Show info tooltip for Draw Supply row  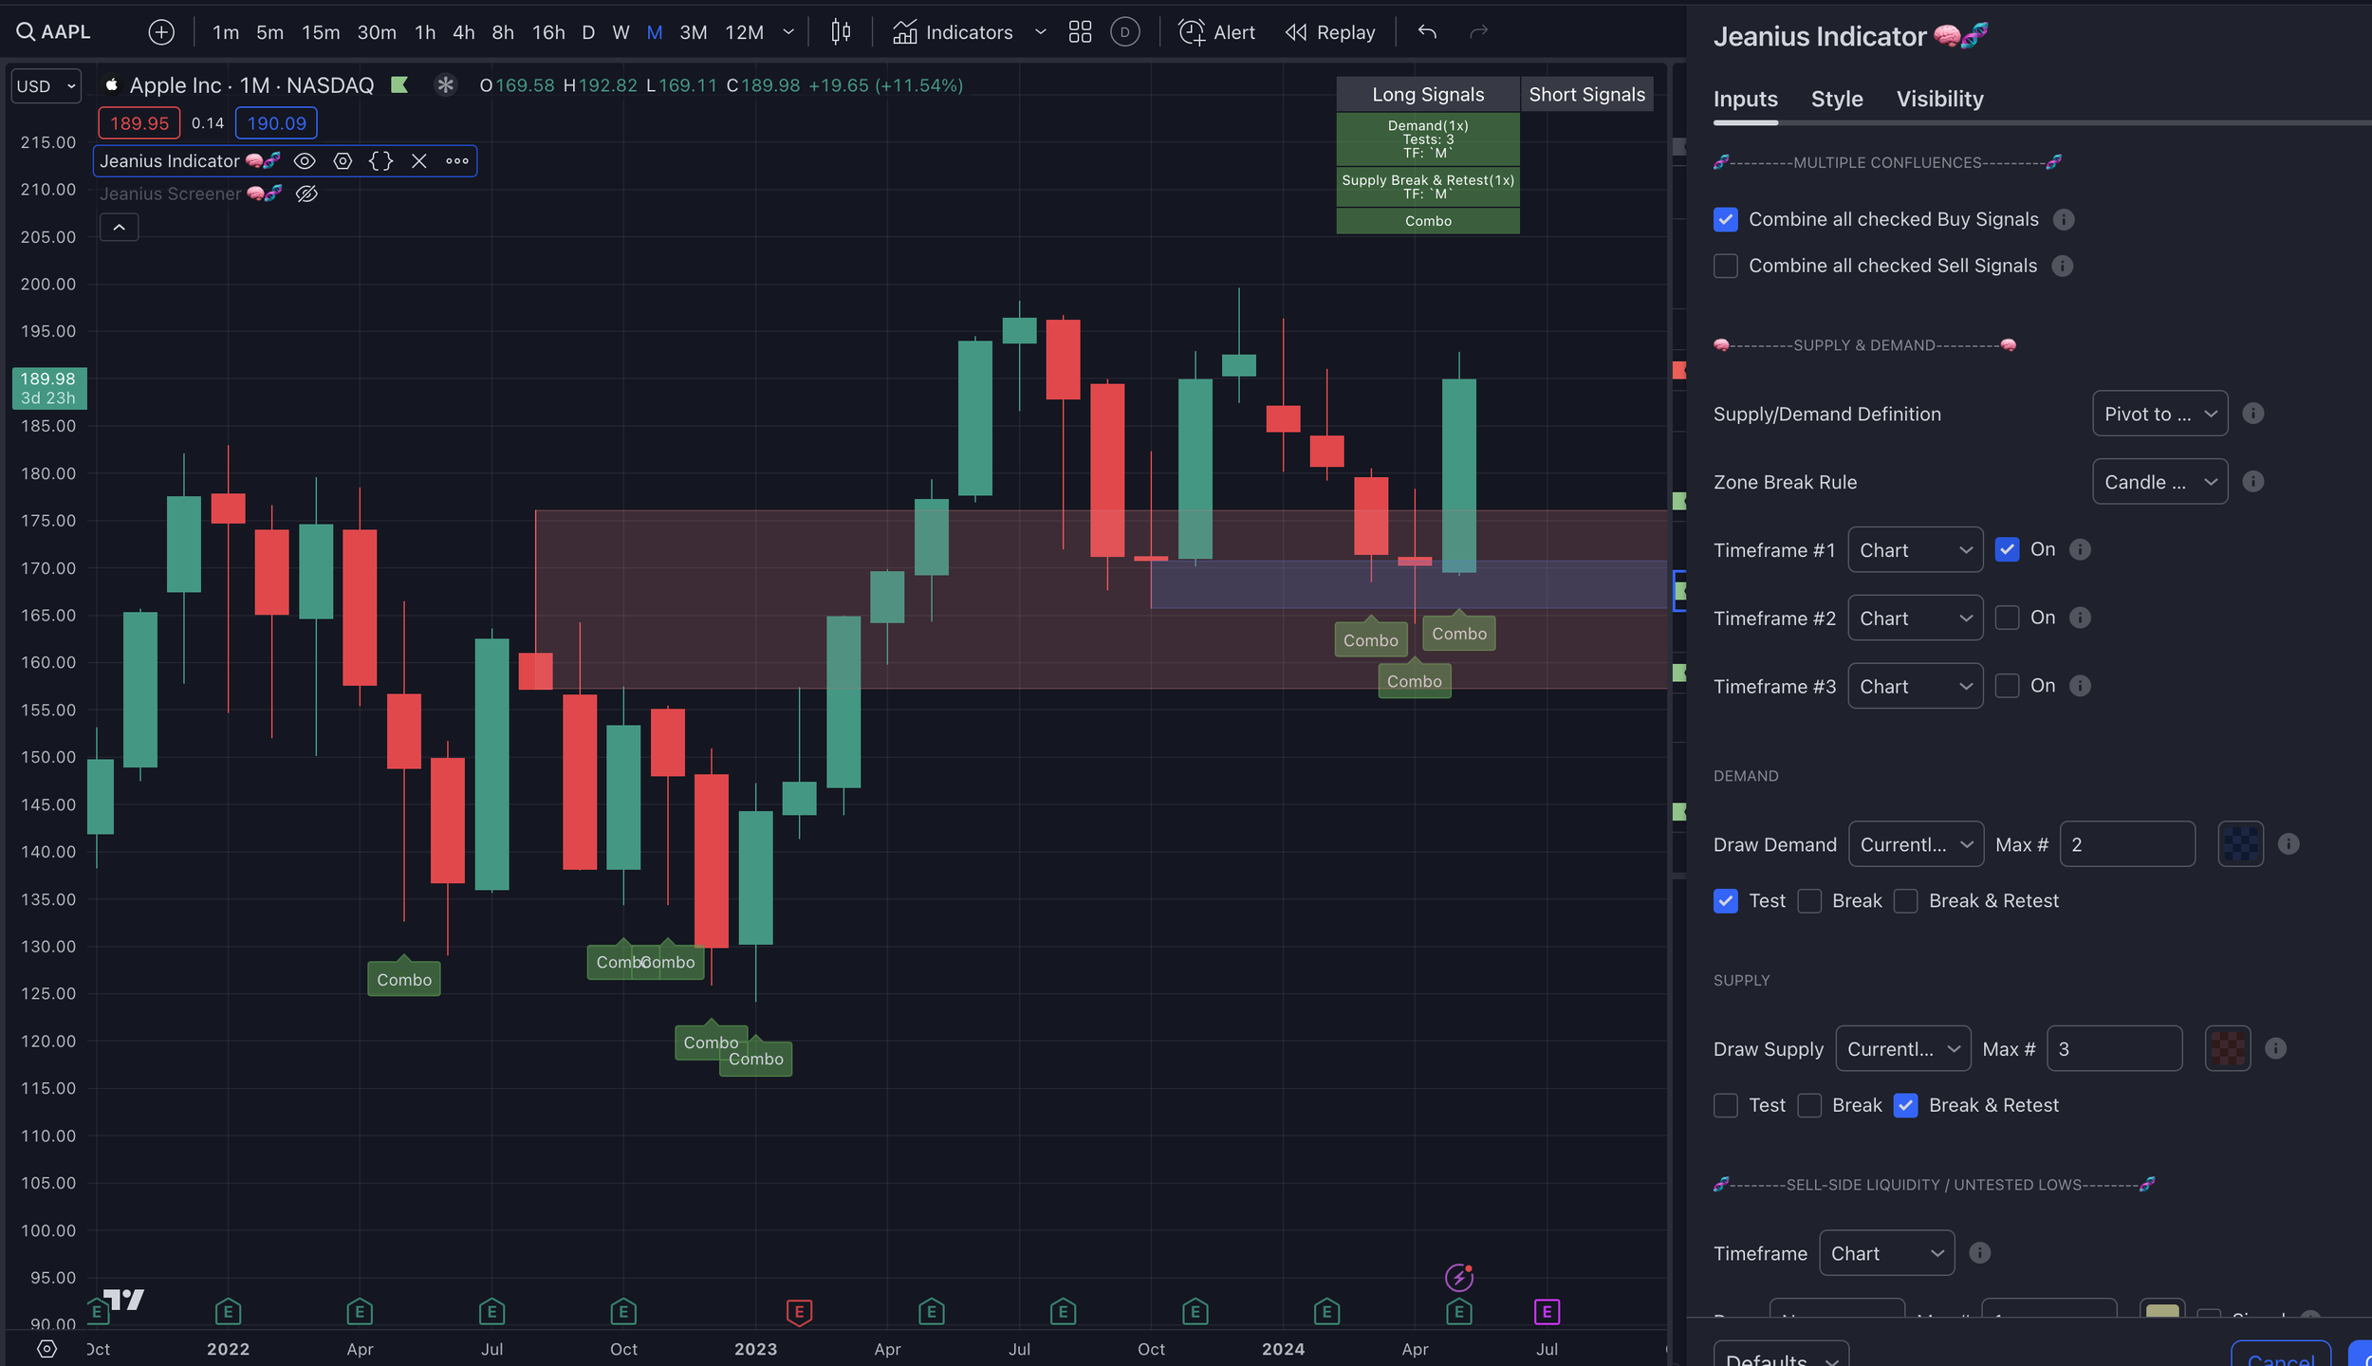click(x=2275, y=1048)
